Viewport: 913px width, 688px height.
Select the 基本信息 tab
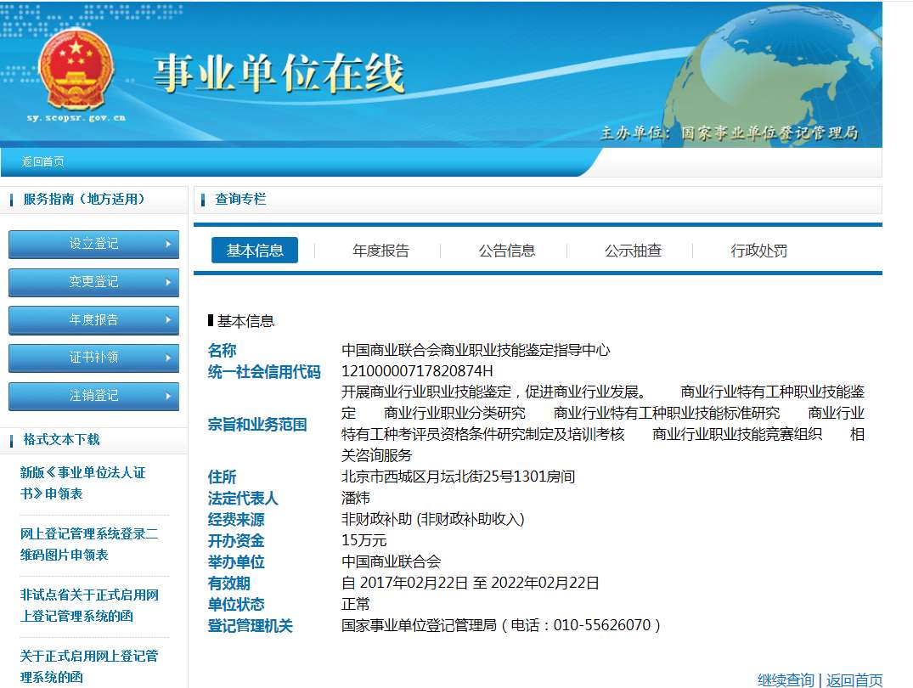point(255,251)
